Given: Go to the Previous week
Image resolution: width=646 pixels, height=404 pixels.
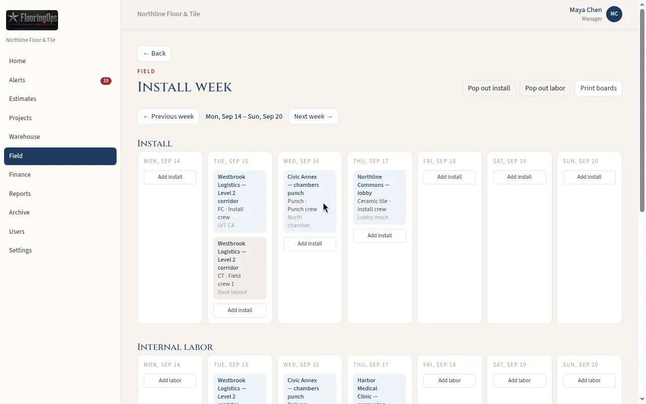Looking at the screenshot, I should click(x=168, y=117).
